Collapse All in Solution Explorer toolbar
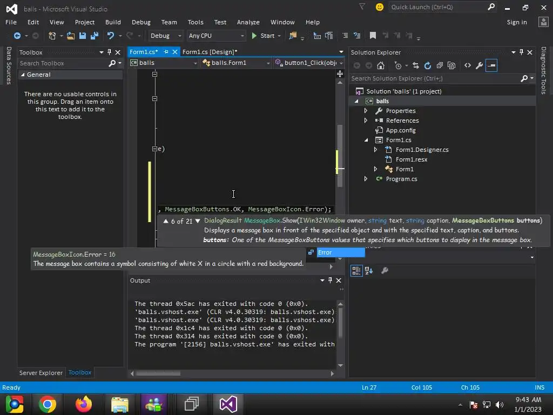The width and height of the screenshot is (553, 415). click(440, 65)
